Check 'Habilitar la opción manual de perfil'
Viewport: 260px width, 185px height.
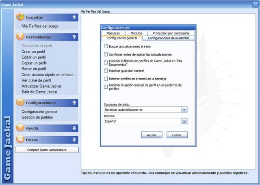point(106,87)
